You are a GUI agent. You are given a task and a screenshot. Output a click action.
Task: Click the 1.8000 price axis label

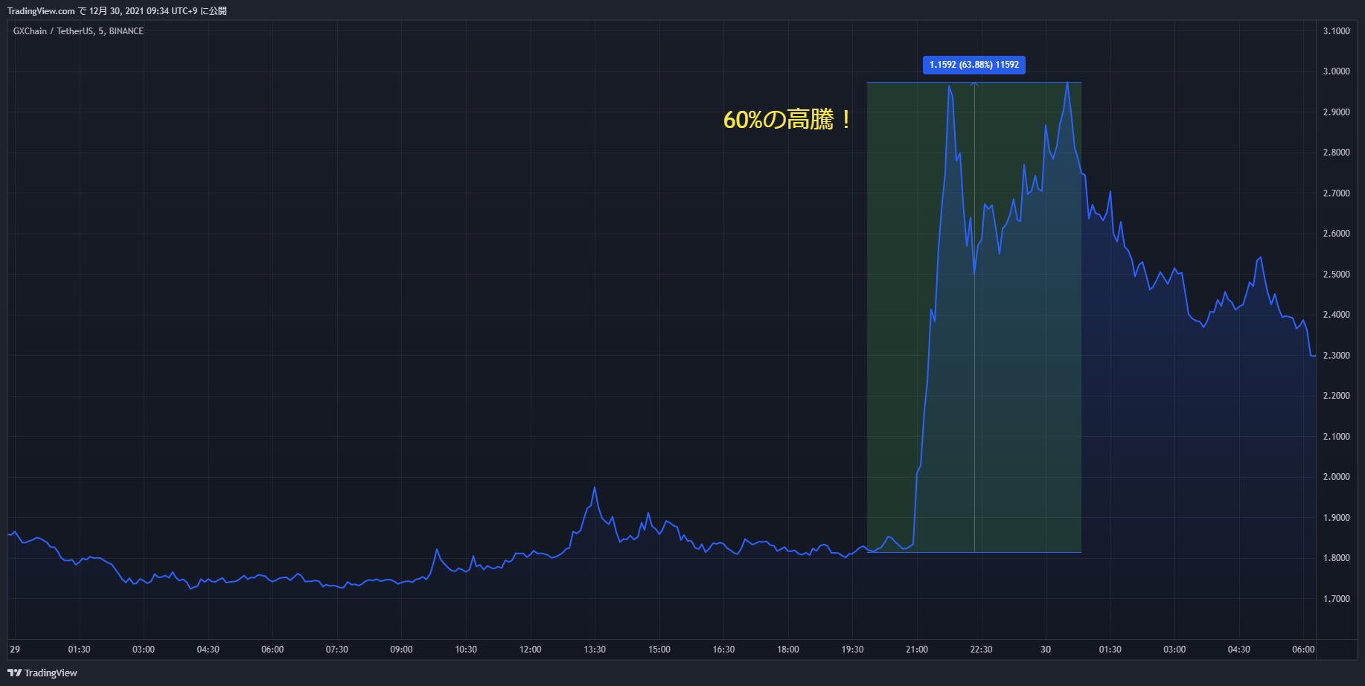pos(1337,558)
